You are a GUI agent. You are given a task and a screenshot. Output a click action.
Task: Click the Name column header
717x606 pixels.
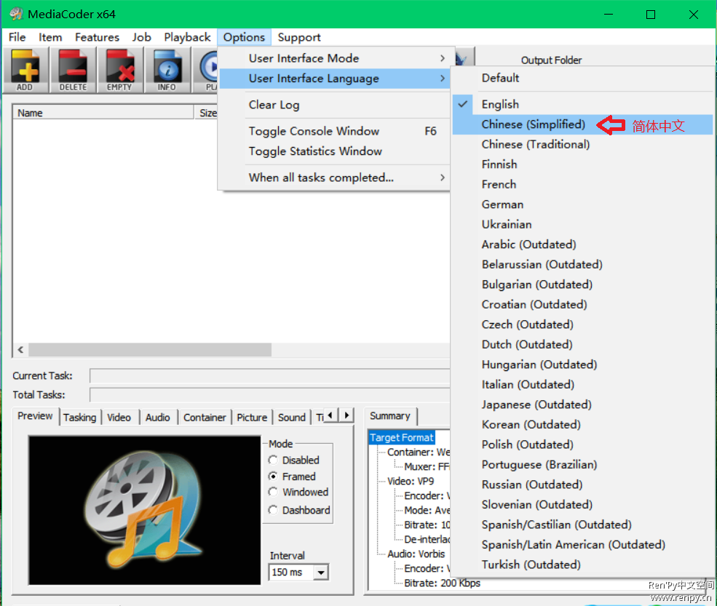(103, 113)
